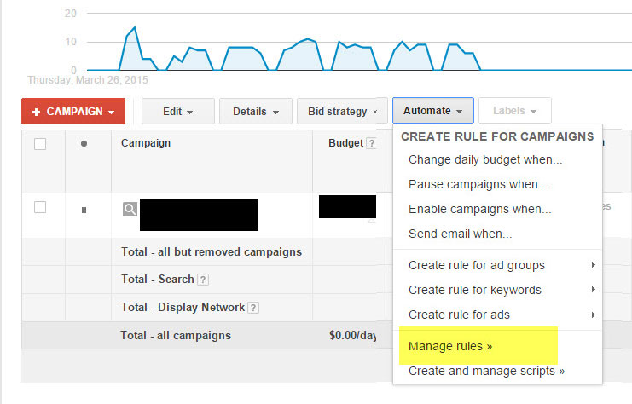Image resolution: width=632 pixels, height=404 pixels.
Task: Choose Enable campaigns when...
Action: point(479,209)
